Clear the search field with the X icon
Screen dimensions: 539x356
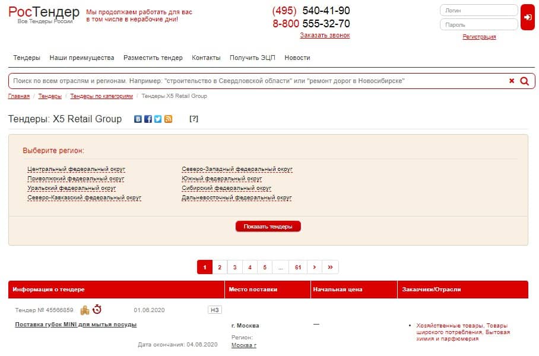point(512,81)
